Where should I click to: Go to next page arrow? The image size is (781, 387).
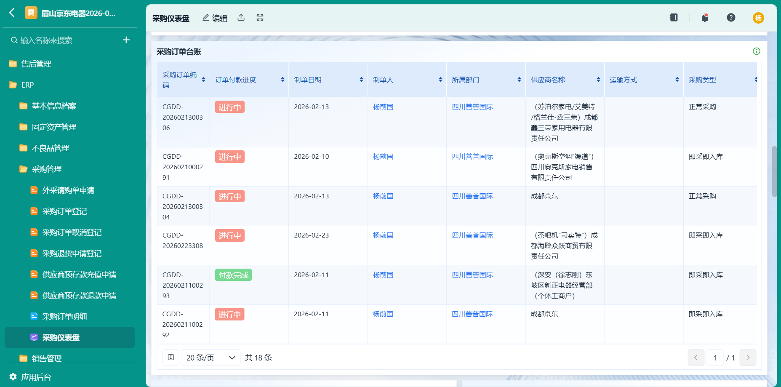click(748, 358)
